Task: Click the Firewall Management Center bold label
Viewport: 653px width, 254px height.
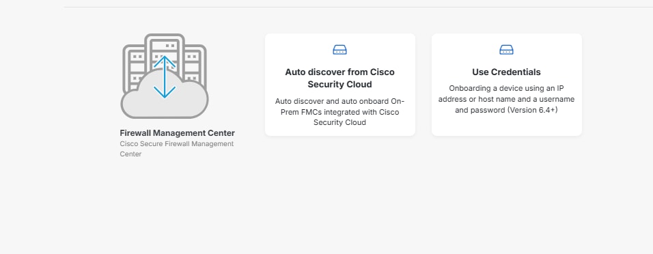Action: coord(178,133)
